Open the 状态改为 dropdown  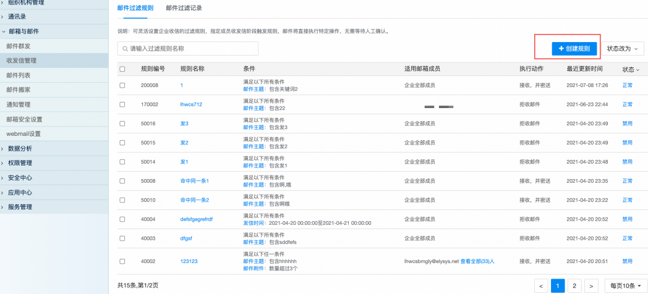click(x=623, y=48)
